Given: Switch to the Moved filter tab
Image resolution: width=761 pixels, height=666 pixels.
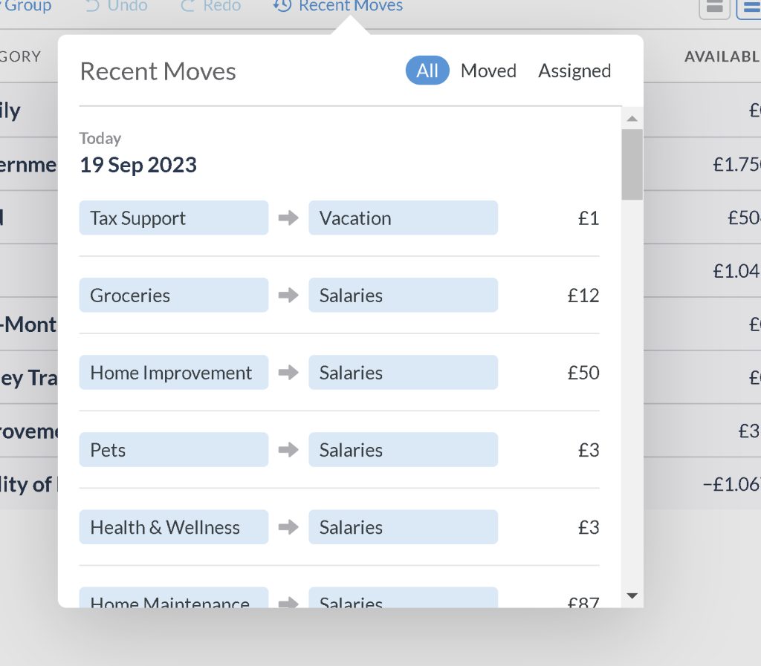Looking at the screenshot, I should click(x=488, y=71).
